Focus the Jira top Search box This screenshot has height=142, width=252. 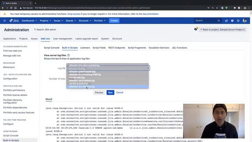click(208, 21)
